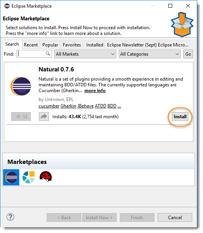203x233 pixels.
Task: Open the All Markets dropdown
Action: point(85,54)
